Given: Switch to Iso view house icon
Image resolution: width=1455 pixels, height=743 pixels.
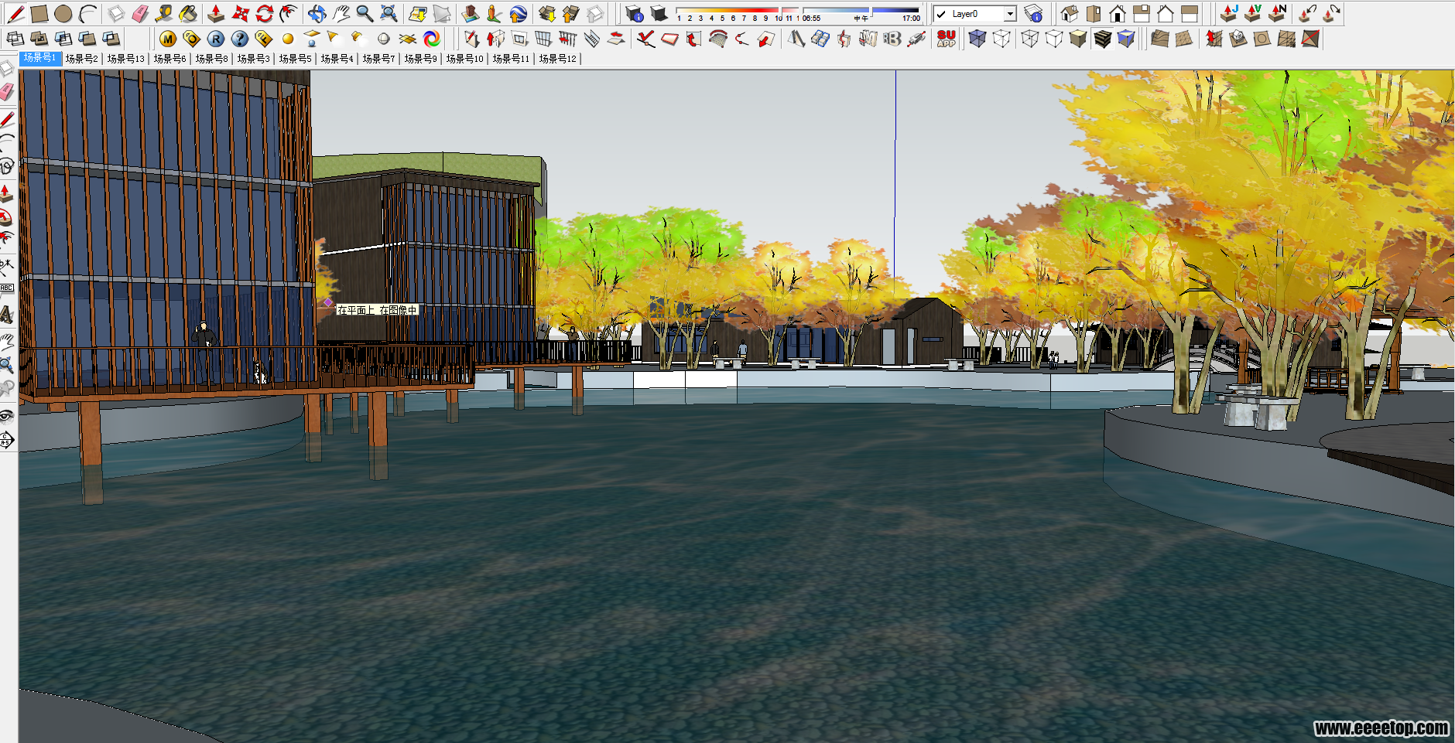Looking at the screenshot, I should coord(1070,14).
